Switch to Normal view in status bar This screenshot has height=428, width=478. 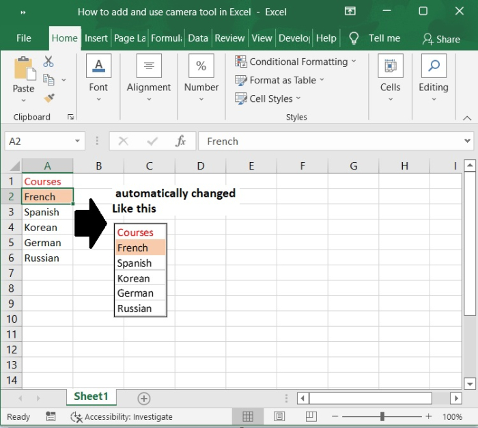[248, 416]
